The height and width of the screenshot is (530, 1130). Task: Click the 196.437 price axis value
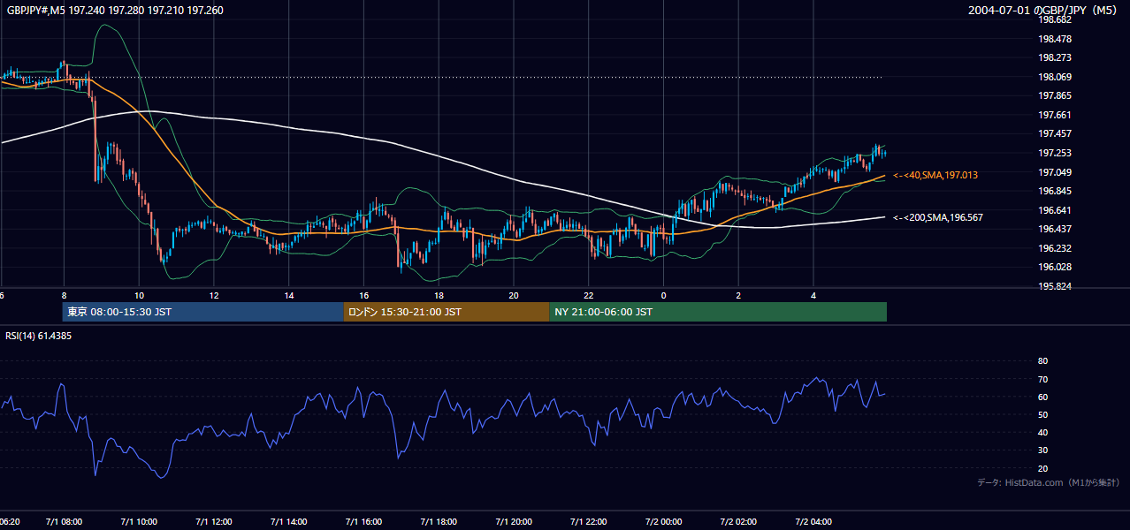tap(1054, 229)
